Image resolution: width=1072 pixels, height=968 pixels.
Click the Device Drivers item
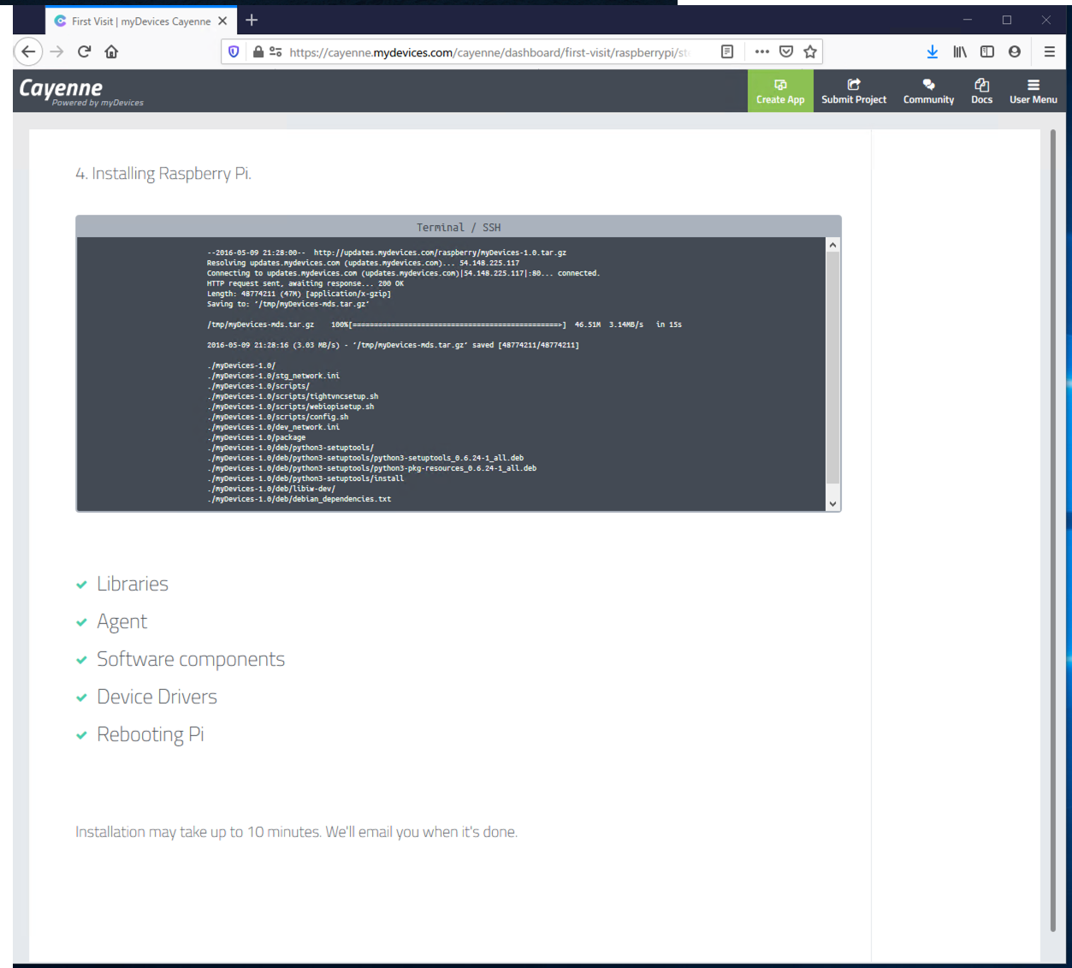(157, 697)
